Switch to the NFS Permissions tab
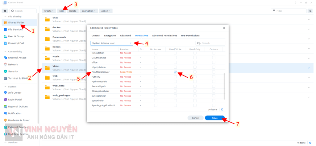The height and width of the screenshot is (146, 316). (x=190, y=36)
